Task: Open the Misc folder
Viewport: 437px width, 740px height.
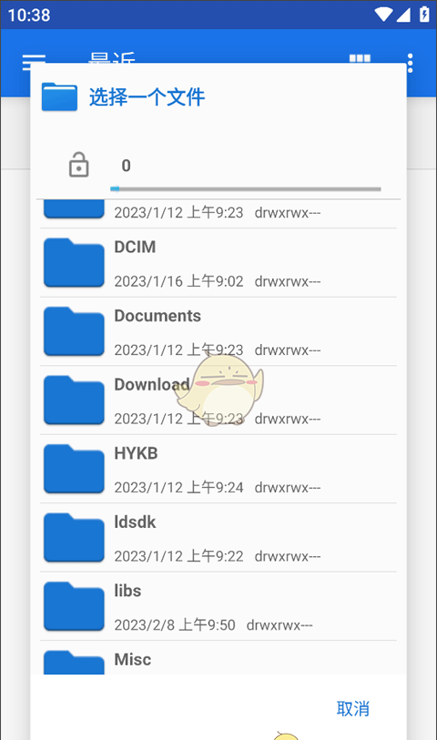Action: [x=218, y=658]
